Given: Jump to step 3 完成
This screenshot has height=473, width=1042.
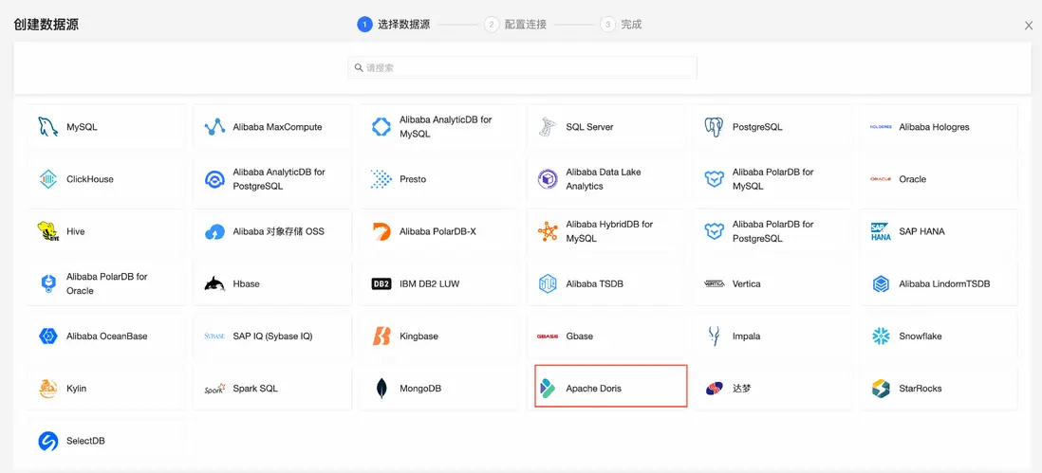Looking at the screenshot, I should 622,25.
